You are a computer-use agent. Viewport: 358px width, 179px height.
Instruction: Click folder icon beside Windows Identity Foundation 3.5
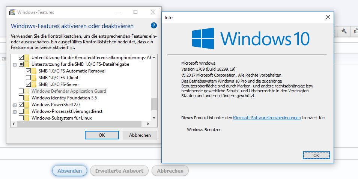(27, 98)
